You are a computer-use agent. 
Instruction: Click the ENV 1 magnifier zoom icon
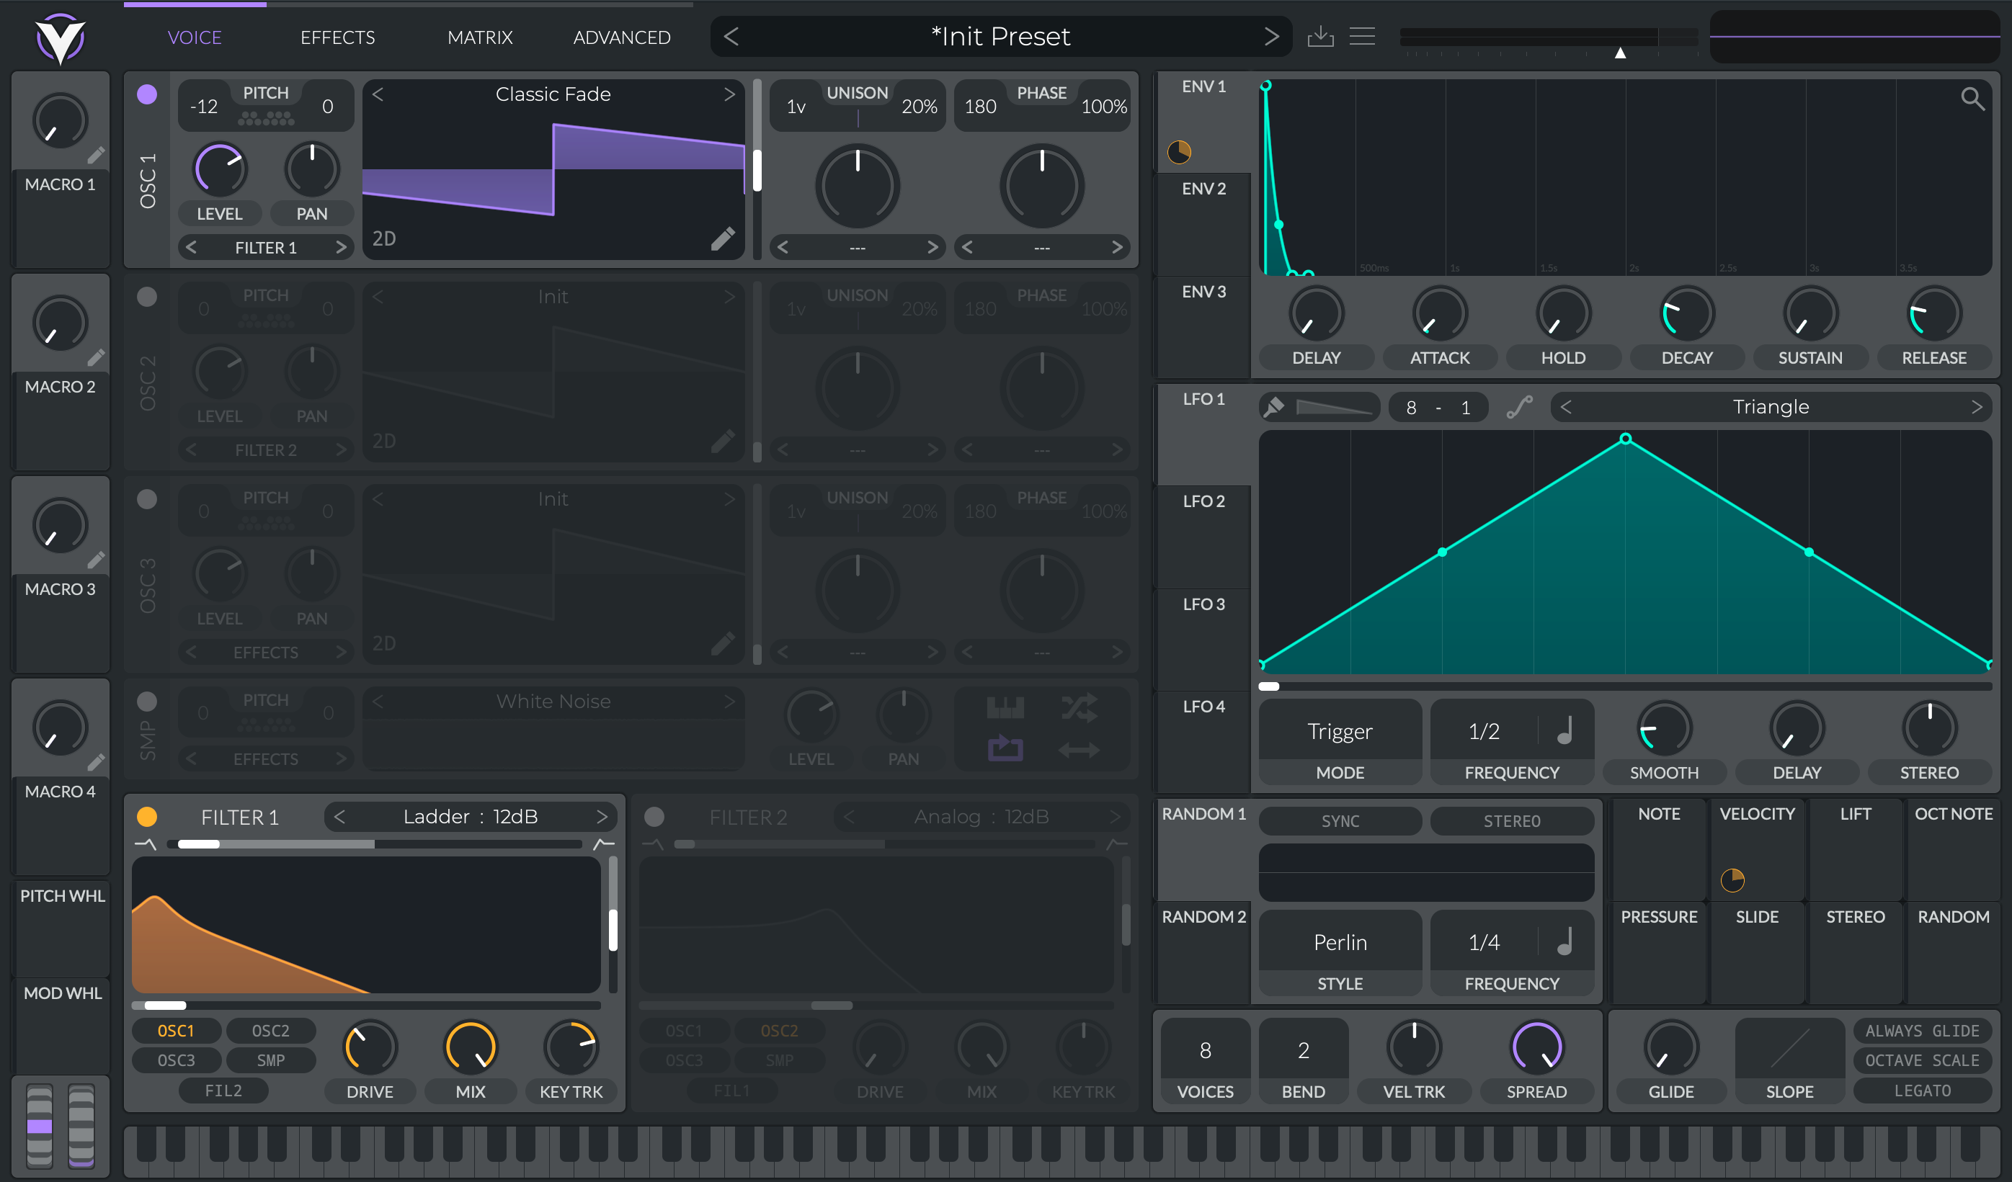(x=1972, y=98)
